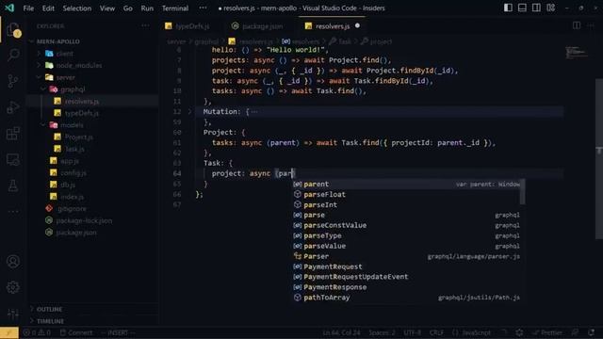Toggle Panel layout icon
This screenshot has height=339, width=603.
click(522, 8)
